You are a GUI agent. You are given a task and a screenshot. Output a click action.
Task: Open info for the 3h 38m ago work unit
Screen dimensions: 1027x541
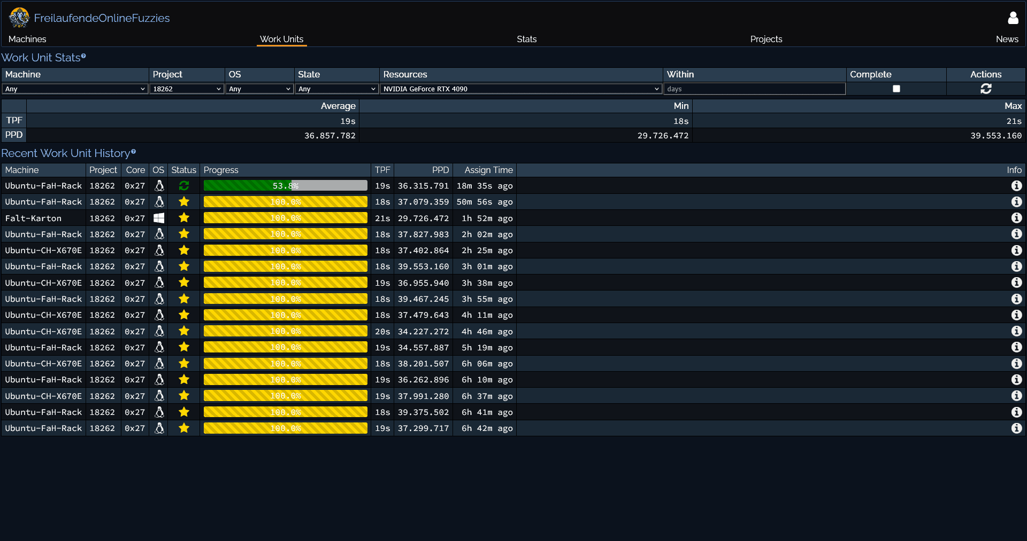tap(1017, 283)
